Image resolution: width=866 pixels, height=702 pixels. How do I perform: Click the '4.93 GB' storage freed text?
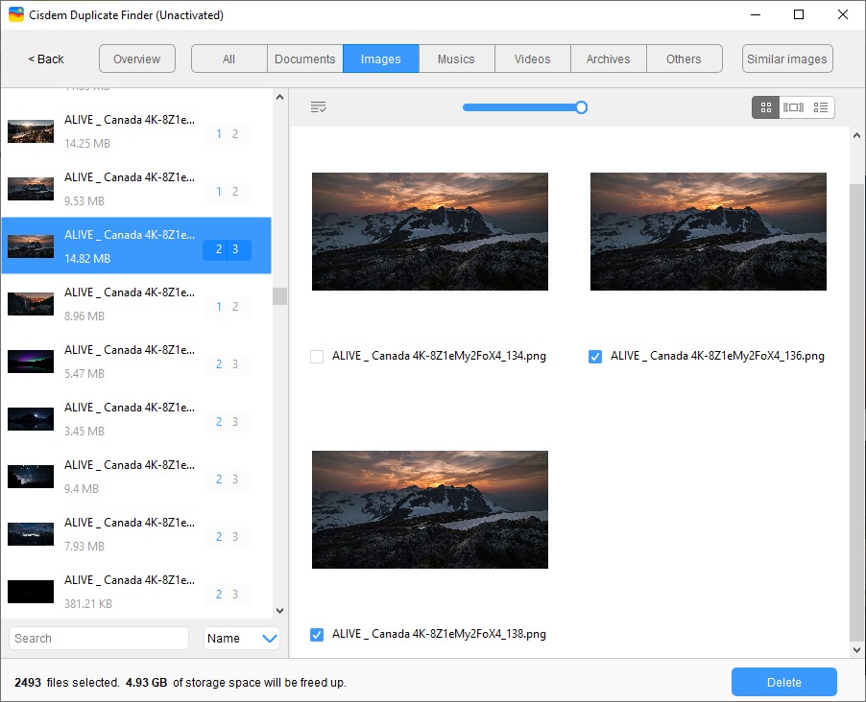click(x=146, y=683)
